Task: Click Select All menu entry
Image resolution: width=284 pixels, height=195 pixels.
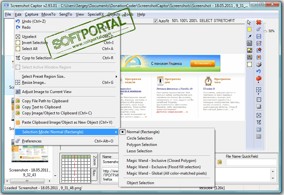Action: tap(66, 49)
